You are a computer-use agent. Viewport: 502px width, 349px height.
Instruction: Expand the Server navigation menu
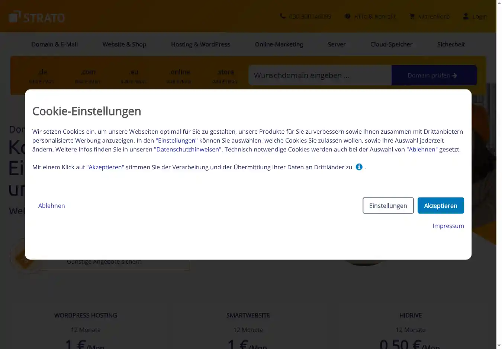click(337, 44)
